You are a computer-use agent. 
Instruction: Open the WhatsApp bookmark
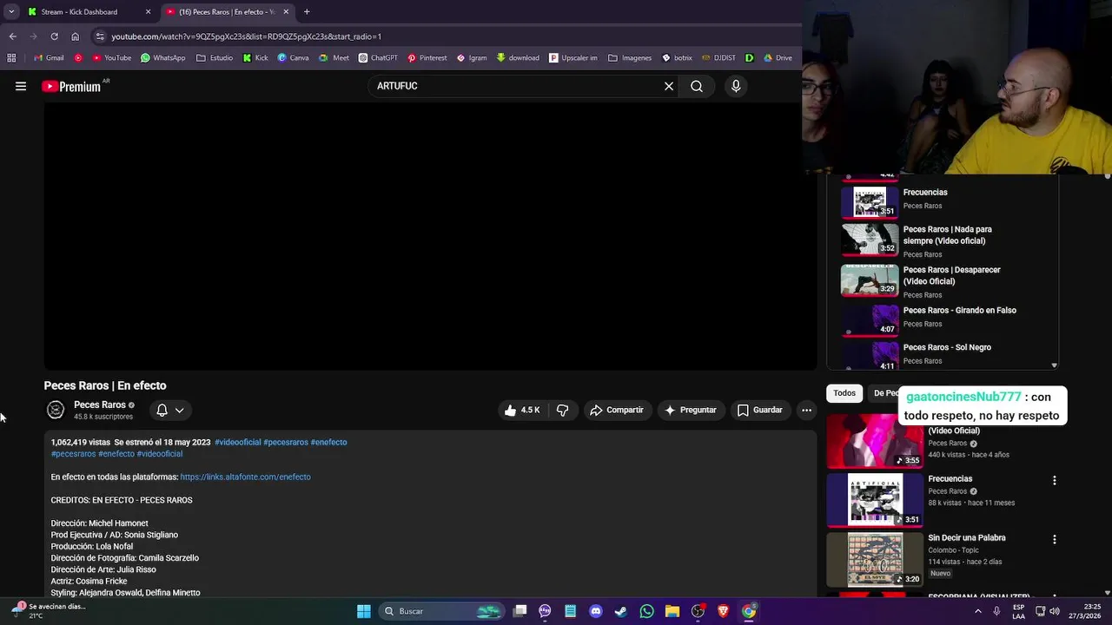pos(162,58)
